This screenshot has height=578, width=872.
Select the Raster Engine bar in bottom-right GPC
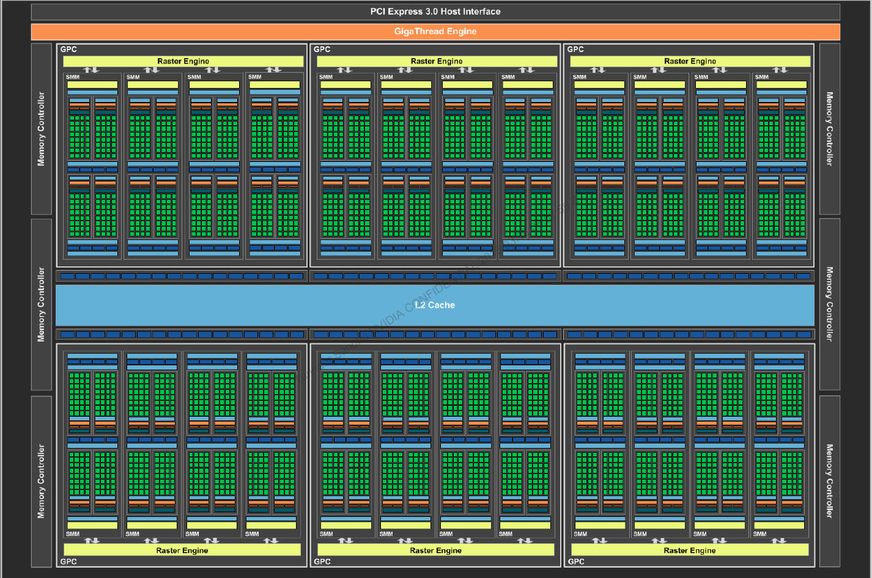tap(689, 551)
